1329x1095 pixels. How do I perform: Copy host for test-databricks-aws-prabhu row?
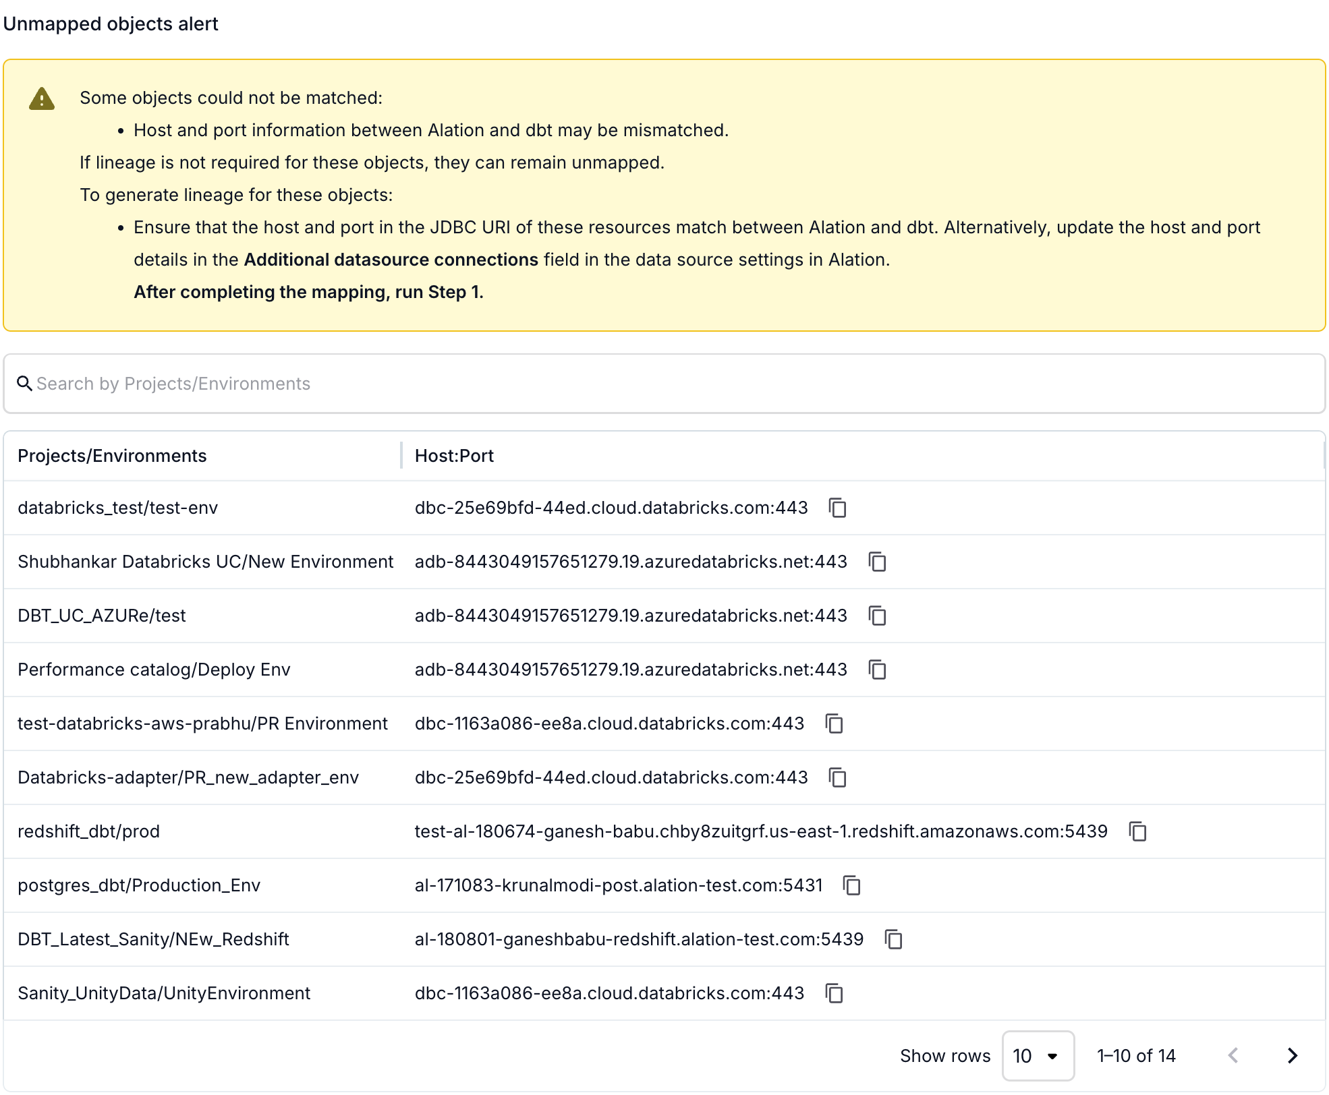click(834, 723)
